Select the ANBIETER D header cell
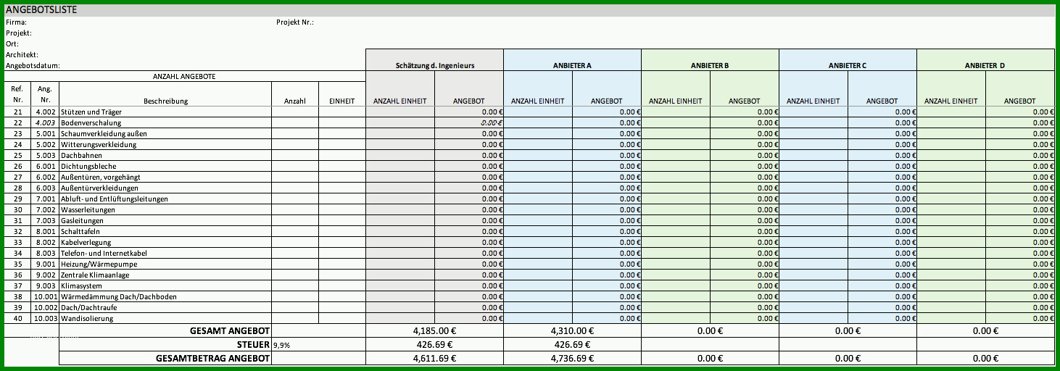Image resolution: width=1060 pixels, height=371 pixels. coord(985,65)
